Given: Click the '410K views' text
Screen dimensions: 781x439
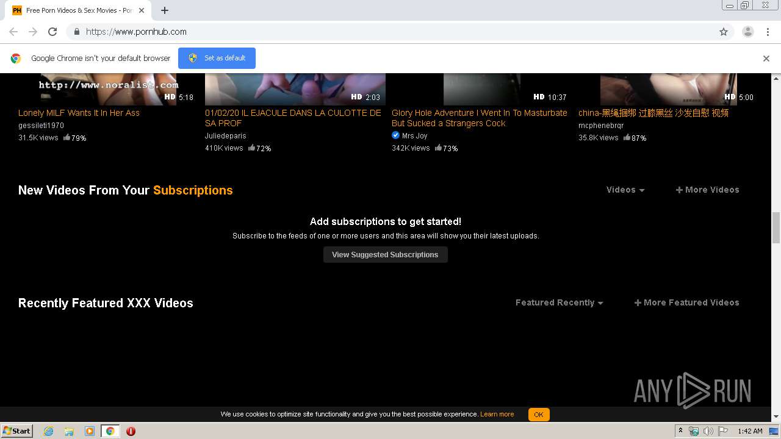Looking at the screenshot, I should click(224, 148).
